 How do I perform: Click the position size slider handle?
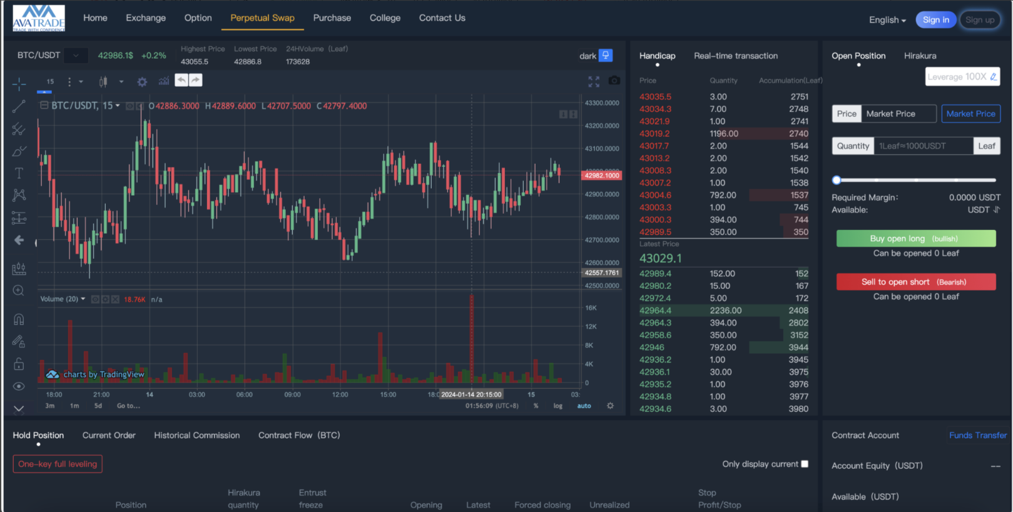pos(837,180)
